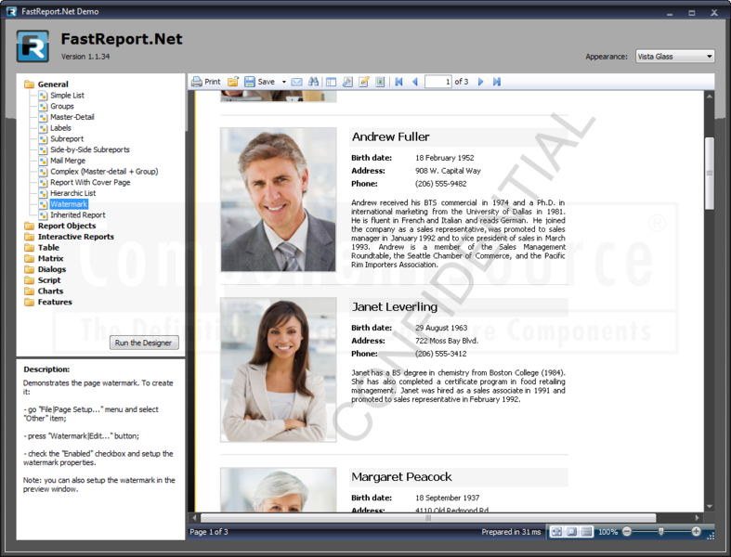Click the page number field
Image resolution: width=731 pixels, height=557 pixels.
pyautogui.click(x=437, y=82)
